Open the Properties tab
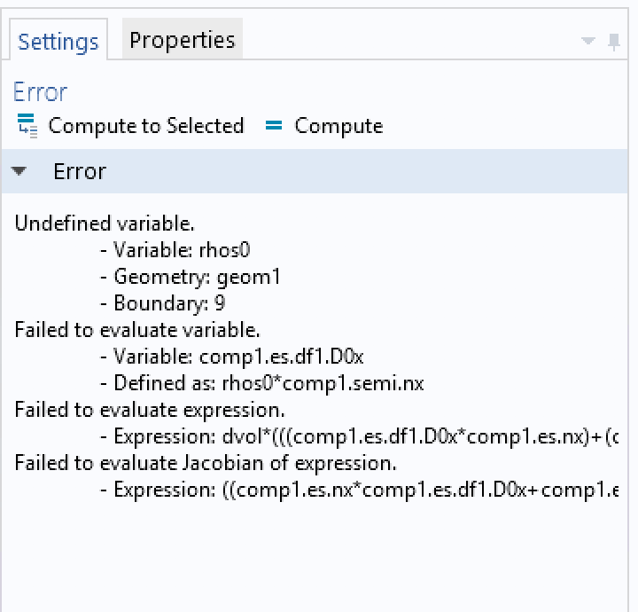The height and width of the screenshot is (612, 638). [182, 40]
